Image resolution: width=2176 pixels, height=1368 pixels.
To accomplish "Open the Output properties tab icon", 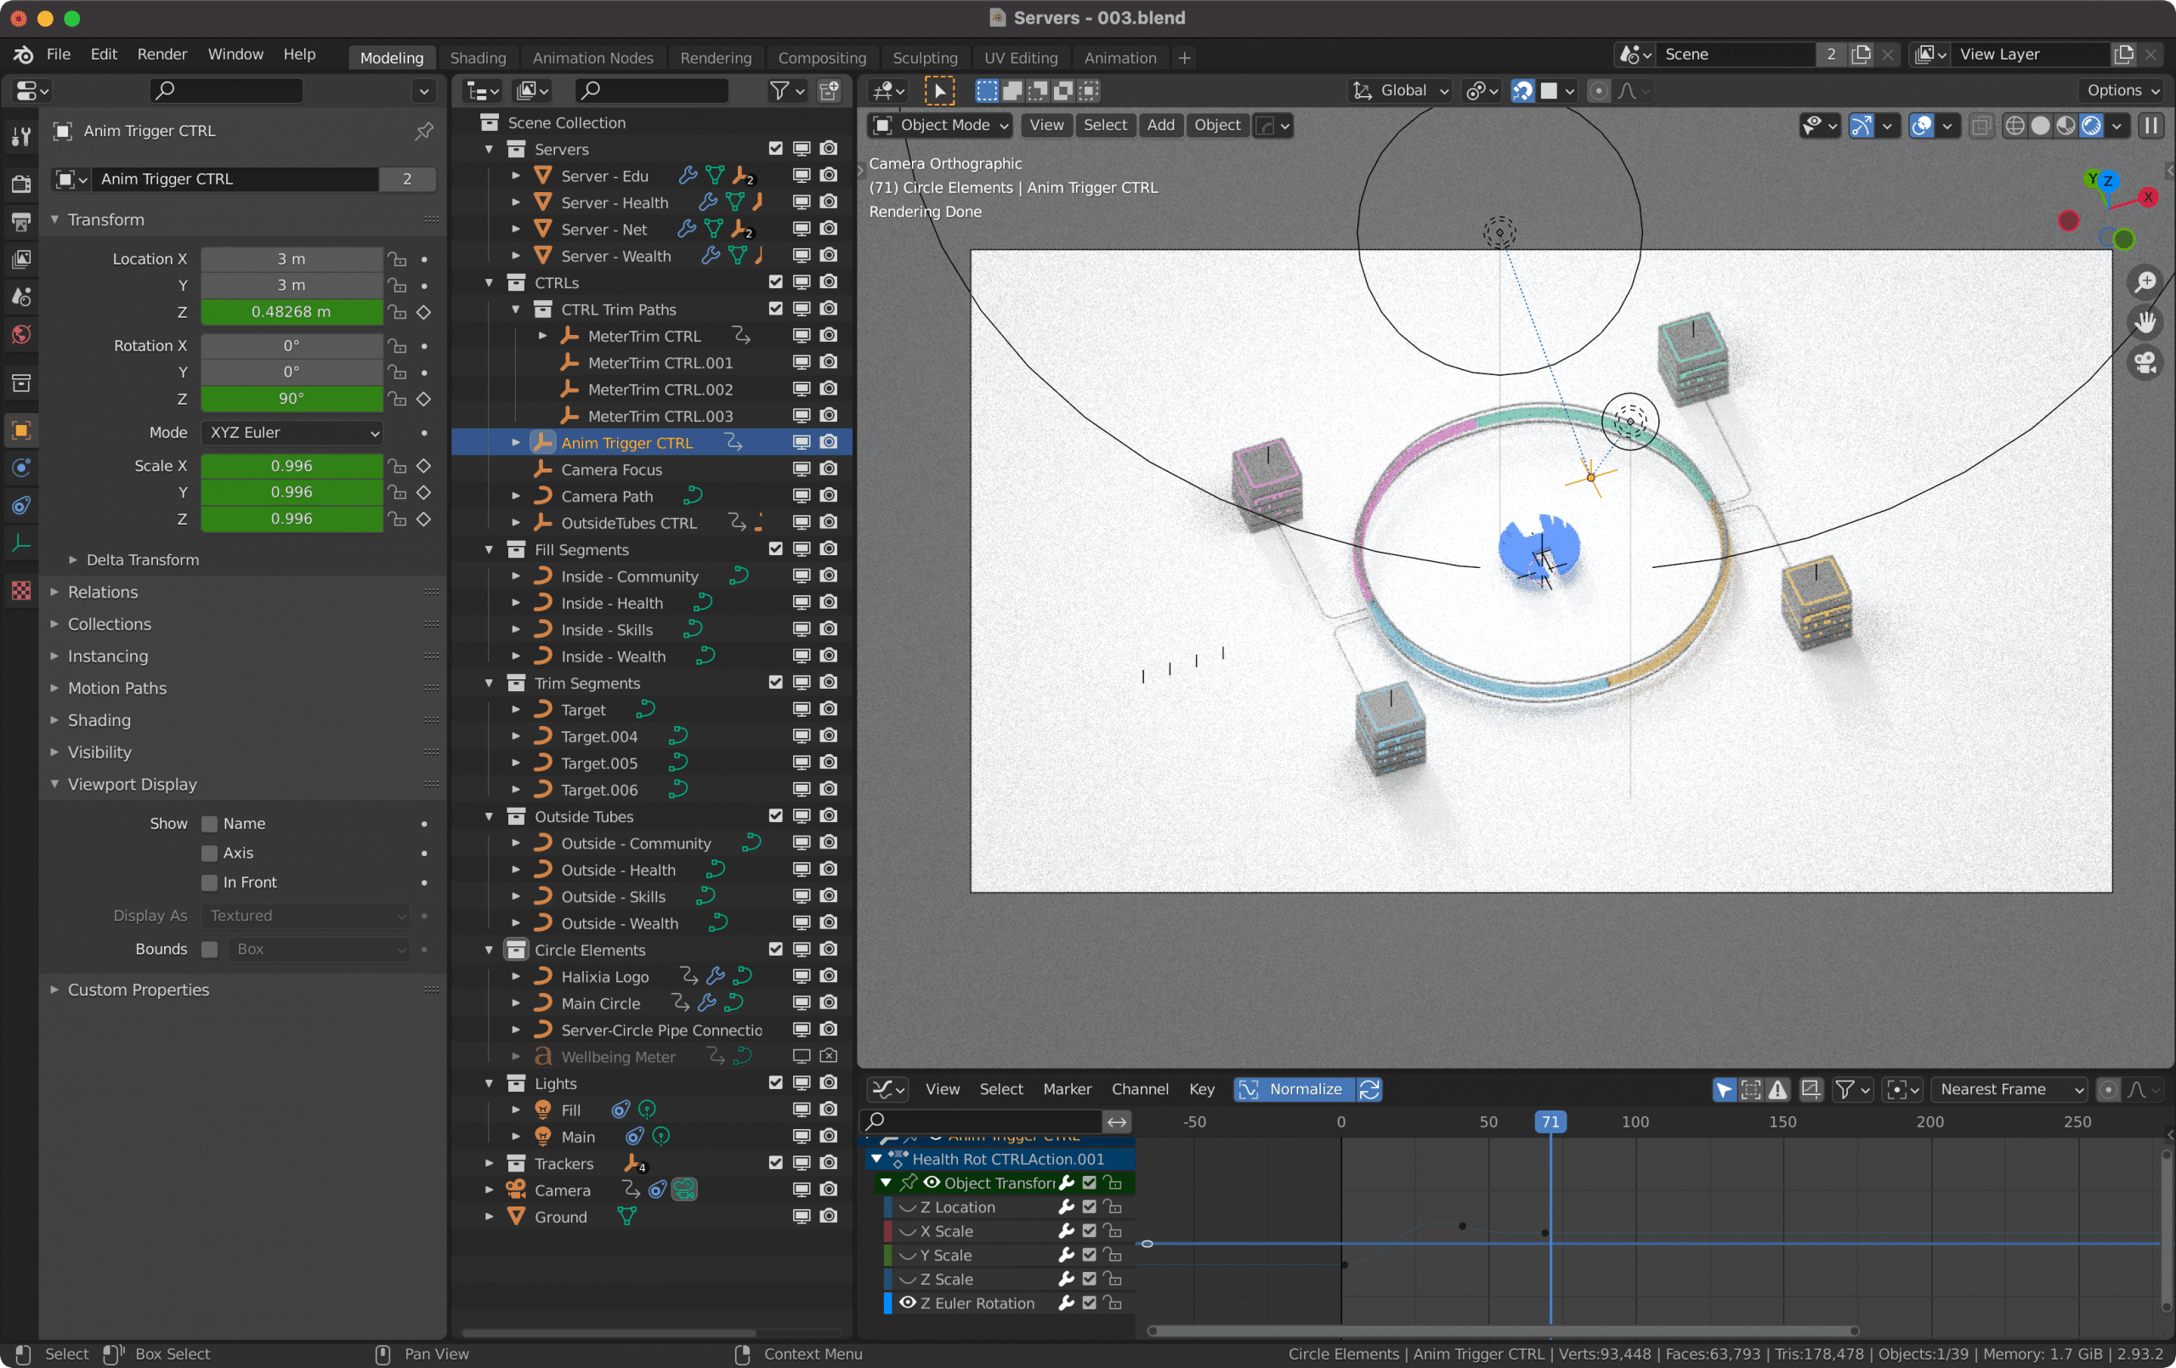I will (x=20, y=222).
